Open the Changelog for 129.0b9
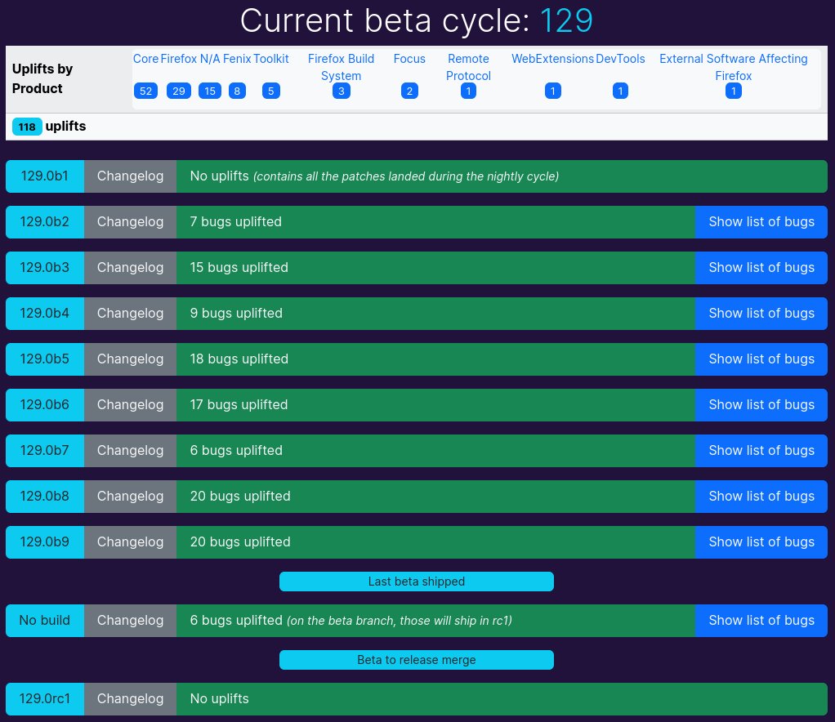Screen dimensions: 835x722 (131, 542)
